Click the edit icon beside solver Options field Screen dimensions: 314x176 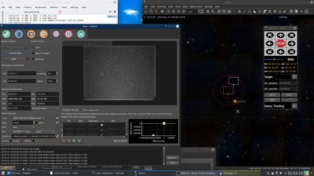pos(57,136)
